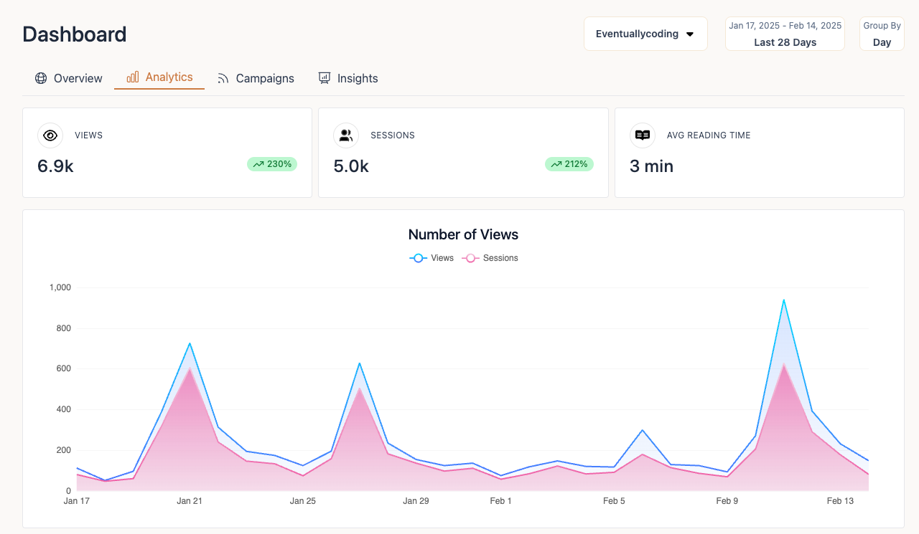
Task: Click the RSS icon next to Campaigns
Action: click(x=223, y=77)
